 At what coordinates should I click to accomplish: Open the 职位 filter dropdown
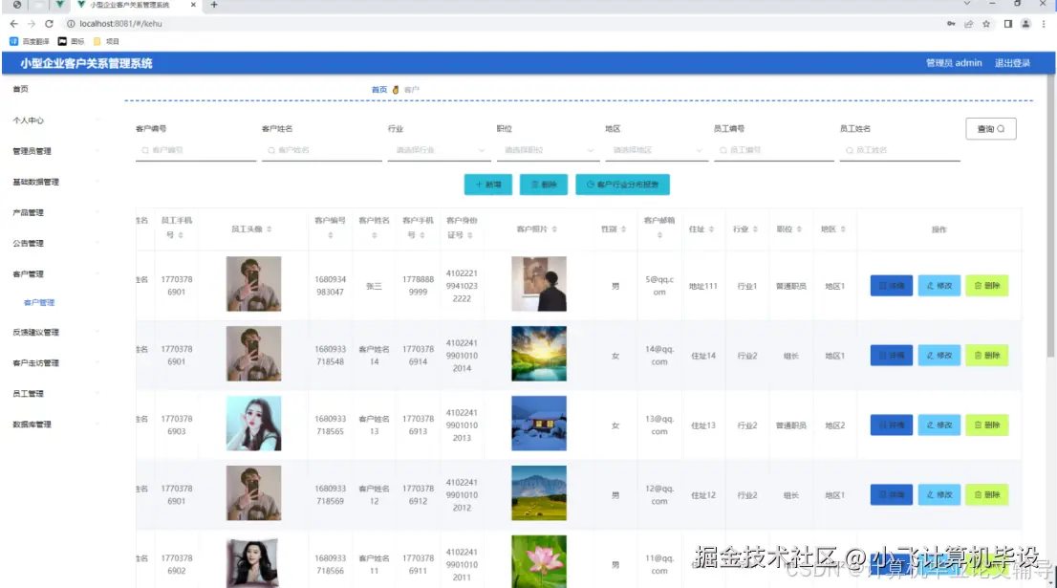coord(548,150)
